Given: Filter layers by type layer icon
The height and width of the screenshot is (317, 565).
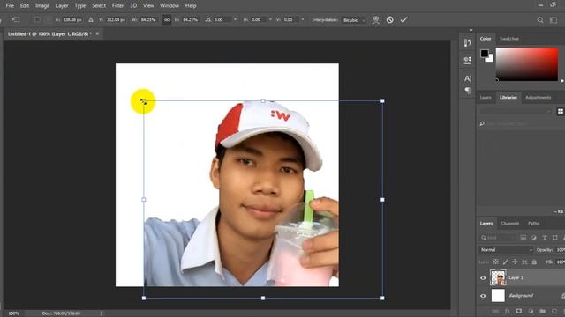Looking at the screenshot, I should tap(545, 238).
